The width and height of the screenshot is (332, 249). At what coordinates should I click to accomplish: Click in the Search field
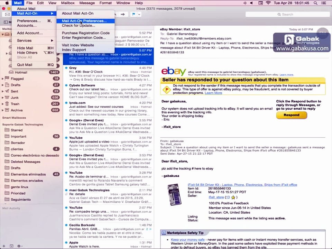click(x=287, y=15)
